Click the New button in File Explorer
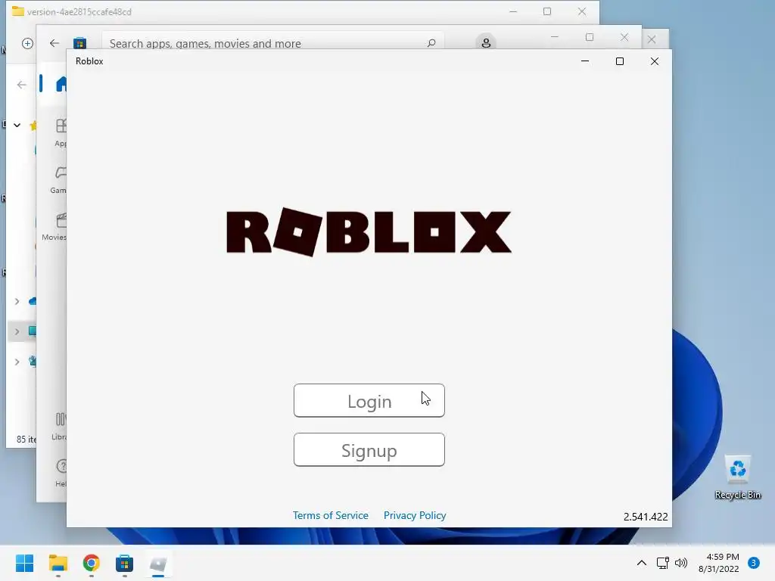This screenshot has height=581, width=775. (x=28, y=43)
